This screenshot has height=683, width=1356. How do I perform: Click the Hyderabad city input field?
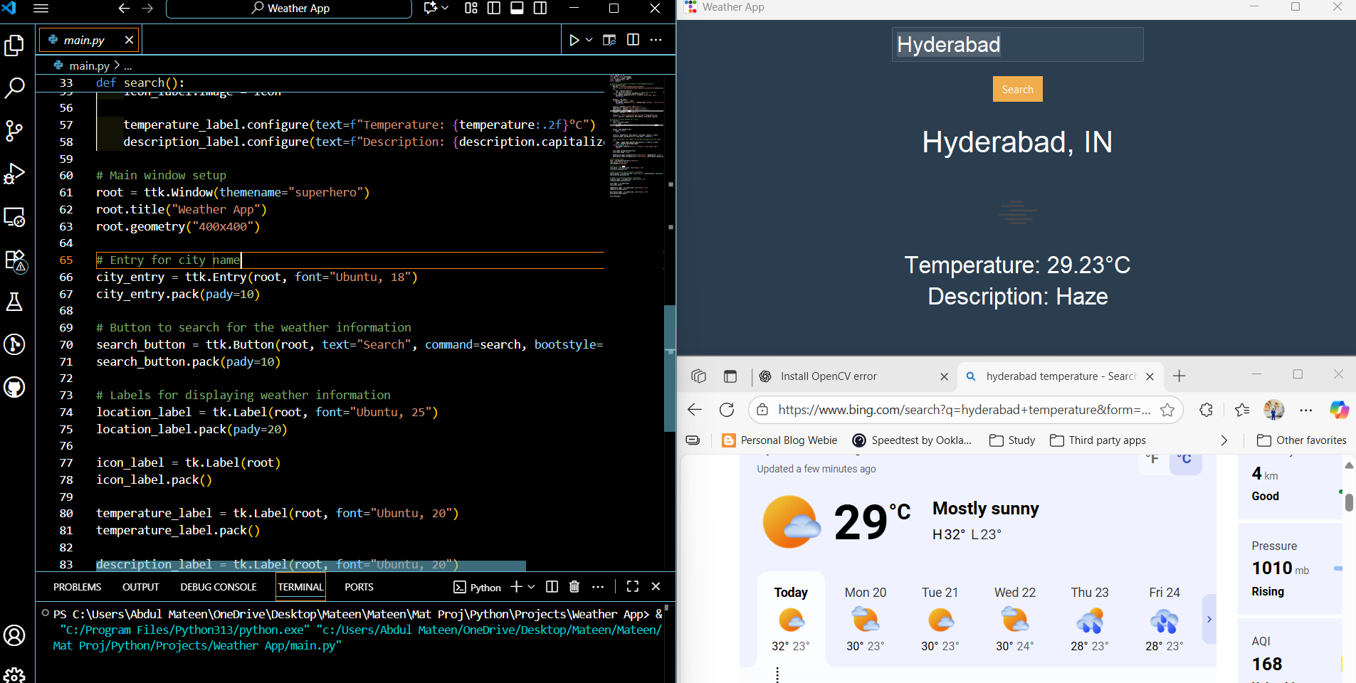pos(1017,44)
